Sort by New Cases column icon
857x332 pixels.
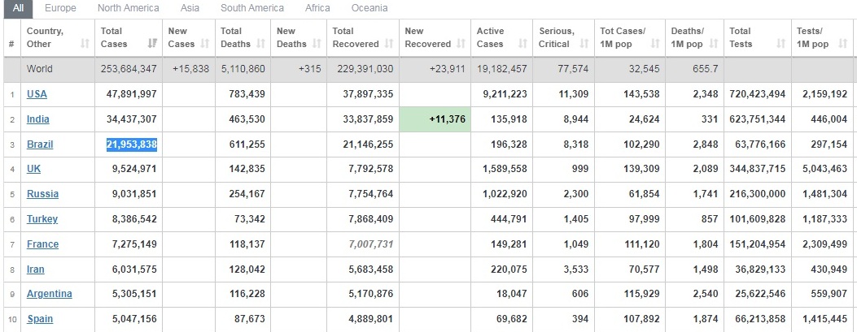(x=206, y=44)
